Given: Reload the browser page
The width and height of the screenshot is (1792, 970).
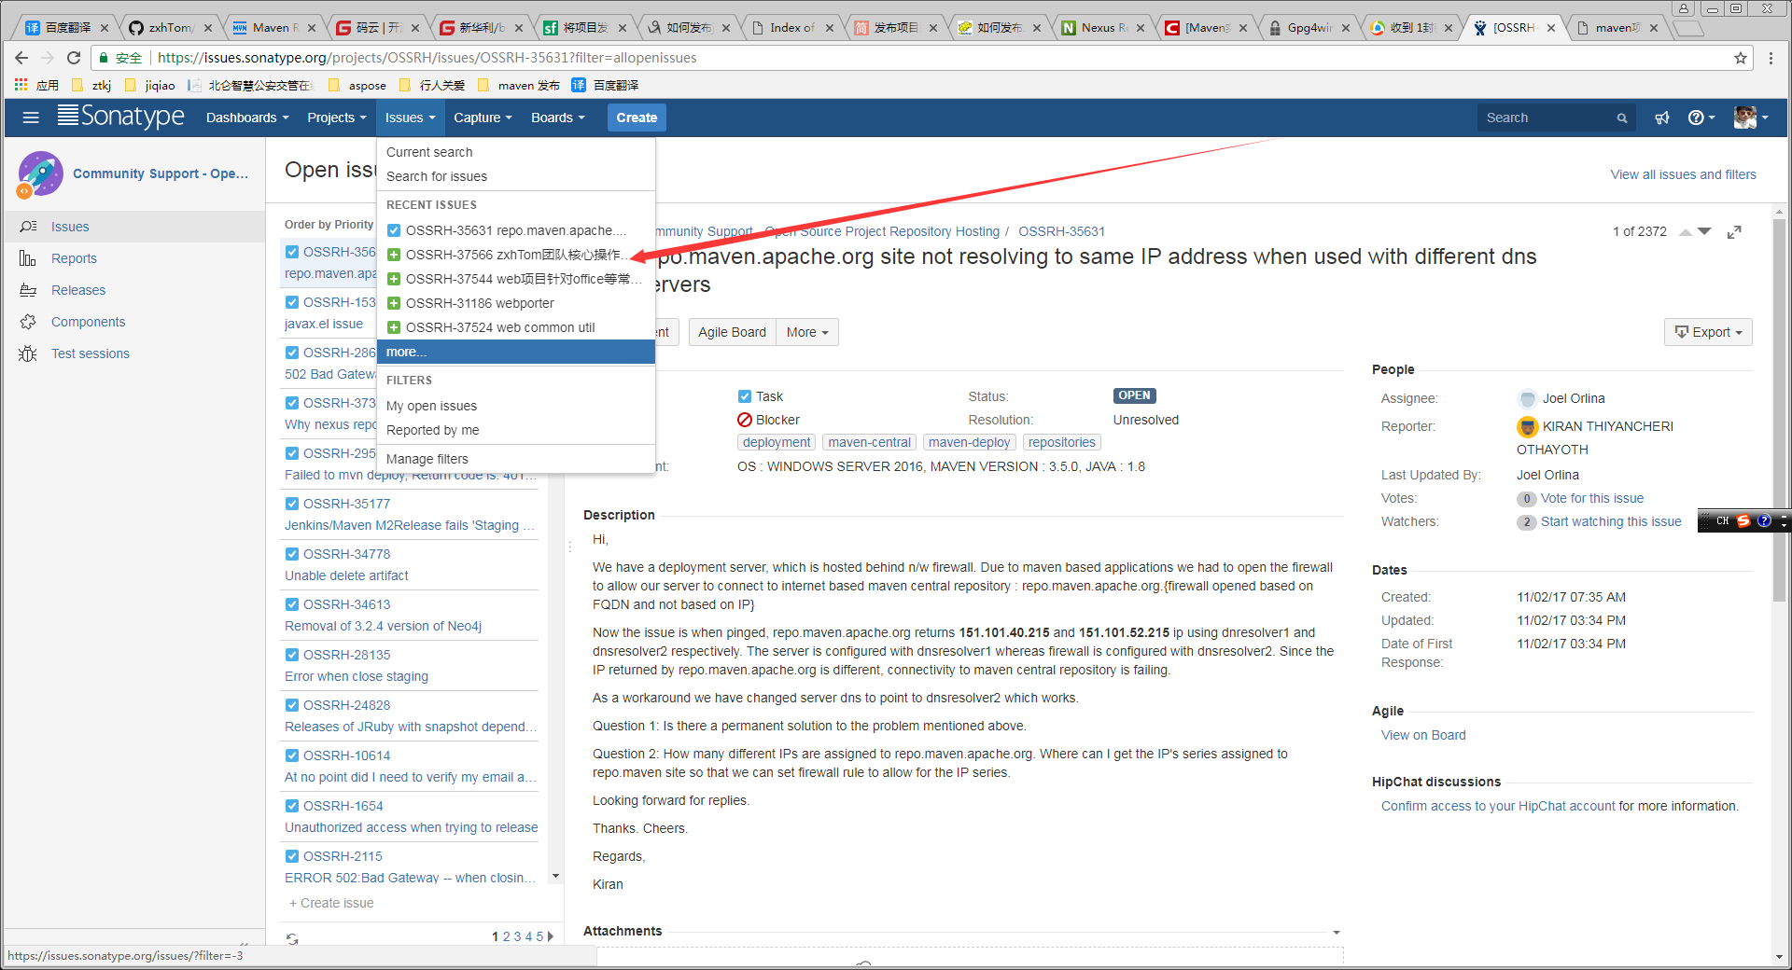Looking at the screenshot, I should click(x=74, y=58).
